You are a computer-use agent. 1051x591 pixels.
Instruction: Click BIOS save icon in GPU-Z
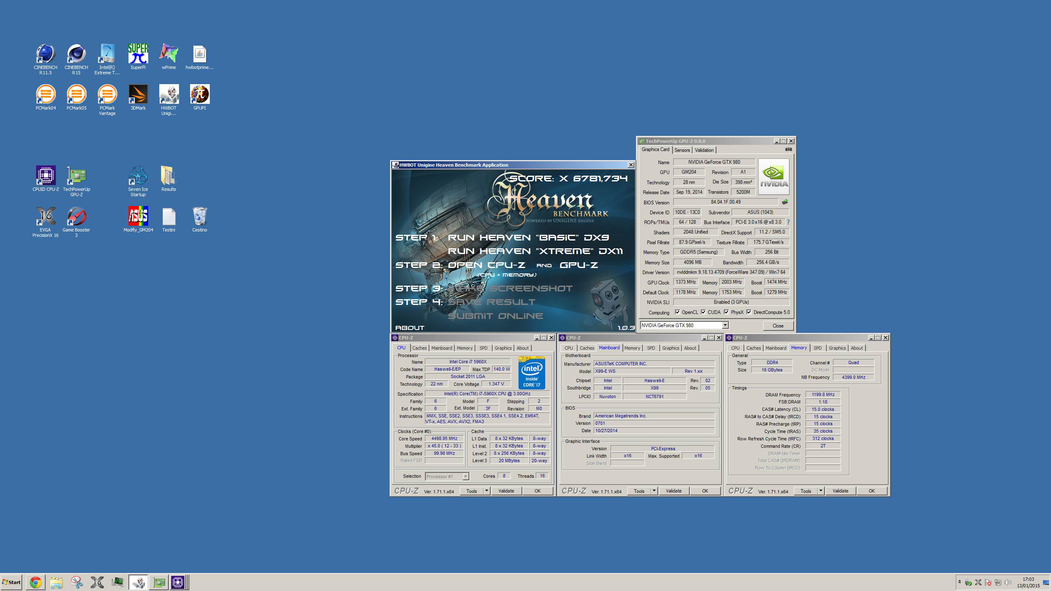tap(785, 202)
